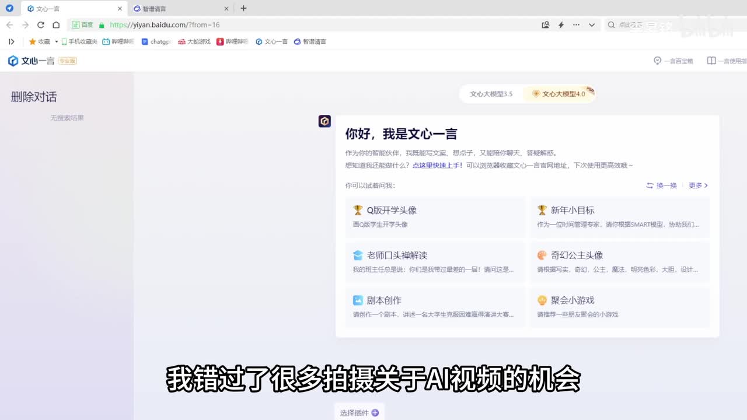Expand the address bar dropdown chevron
The image size is (747, 420).
592,25
